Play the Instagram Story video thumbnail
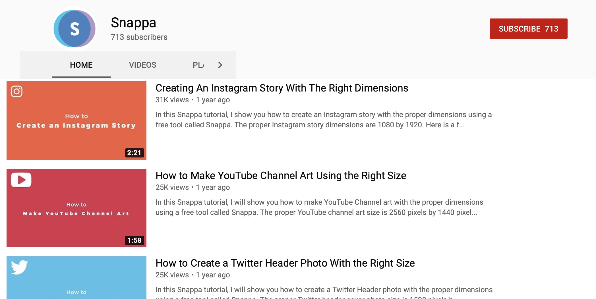The image size is (596, 299). (x=76, y=121)
